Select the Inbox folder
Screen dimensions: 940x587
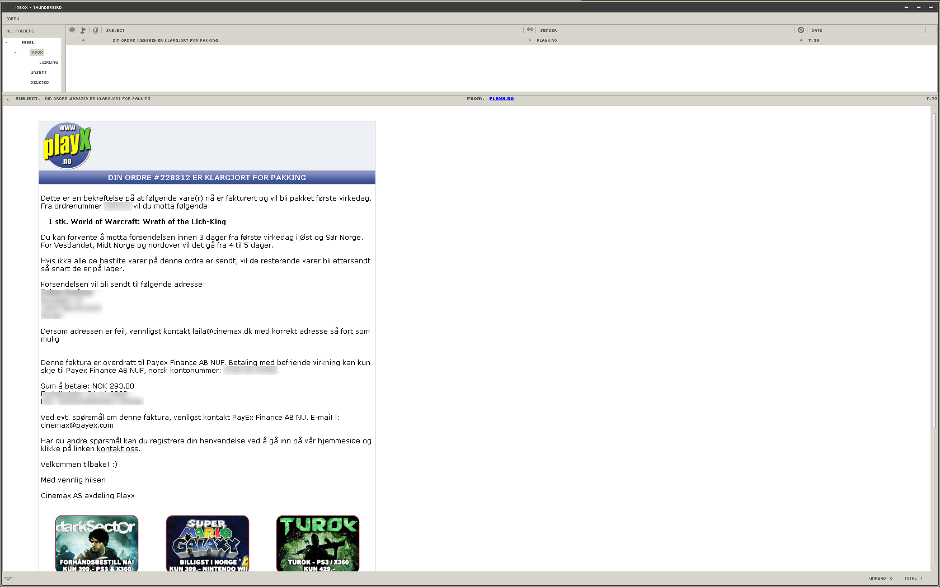point(36,52)
